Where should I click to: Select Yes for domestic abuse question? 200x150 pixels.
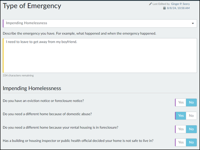181,116
